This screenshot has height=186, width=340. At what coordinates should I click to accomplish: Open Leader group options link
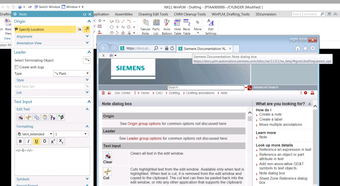click(144, 138)
